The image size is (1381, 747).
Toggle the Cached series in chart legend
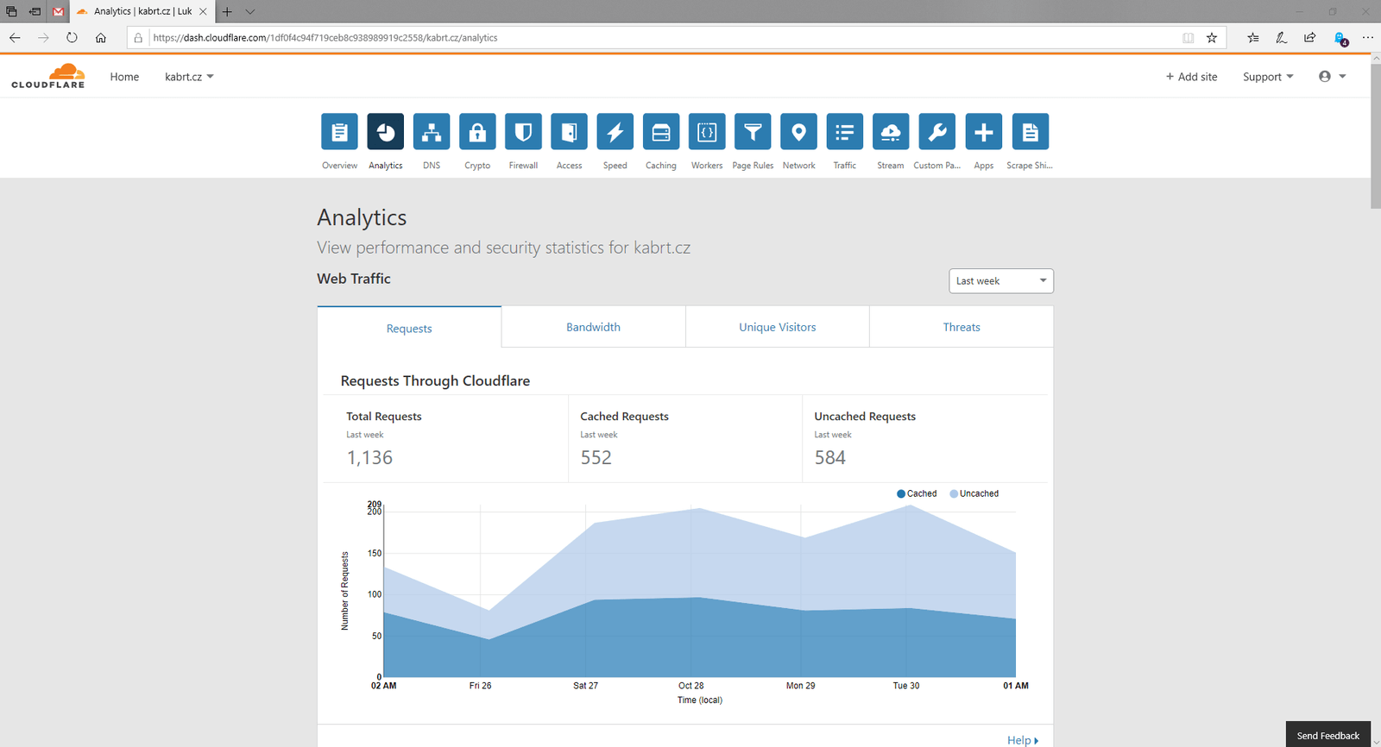tap(917, 493)
